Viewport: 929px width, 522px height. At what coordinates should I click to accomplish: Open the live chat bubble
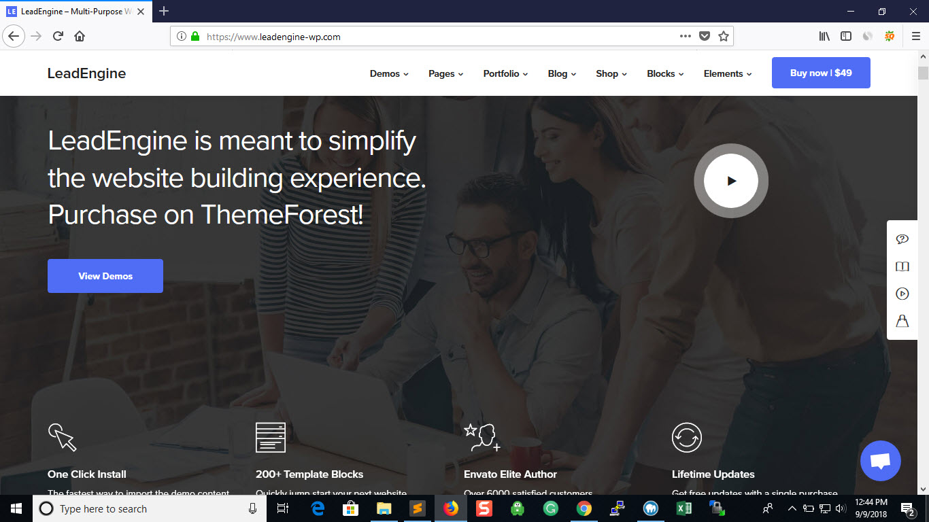[x=880, y=461]
